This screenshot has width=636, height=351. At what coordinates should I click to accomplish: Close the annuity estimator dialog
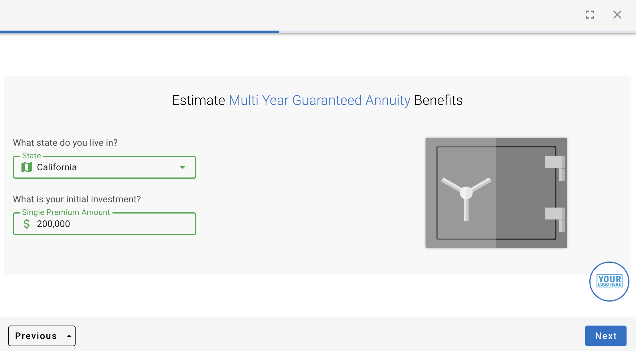(x=617, y=15)
